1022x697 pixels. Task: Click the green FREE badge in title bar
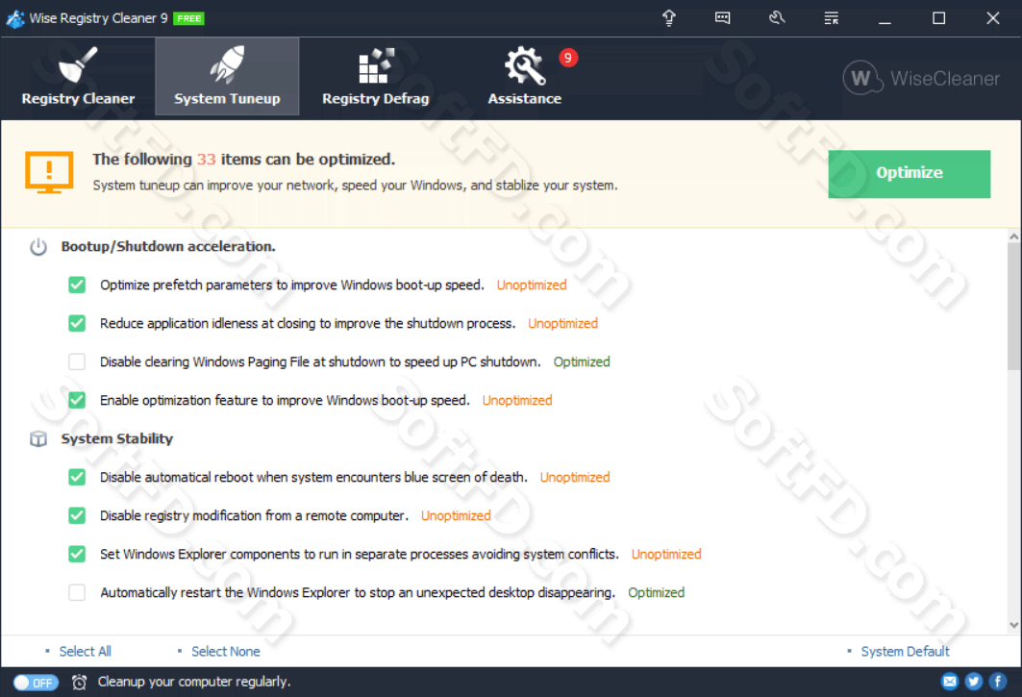click(189, 18)
